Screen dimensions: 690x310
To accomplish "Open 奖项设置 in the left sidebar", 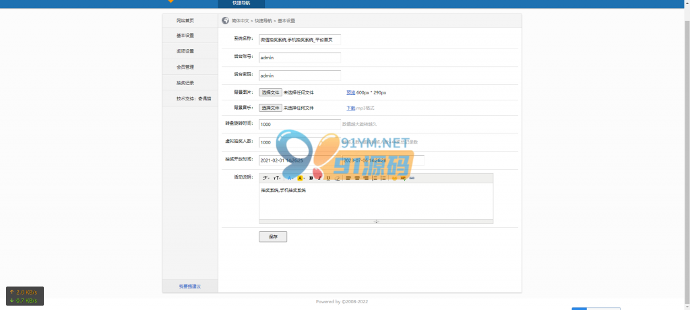I will tap(185, 51).
